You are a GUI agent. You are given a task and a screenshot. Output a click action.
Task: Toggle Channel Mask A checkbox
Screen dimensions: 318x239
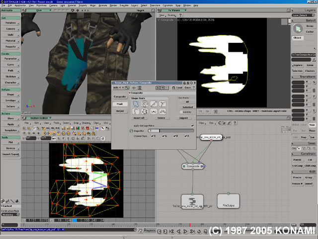pyautogui.click(x=185, y=136)
